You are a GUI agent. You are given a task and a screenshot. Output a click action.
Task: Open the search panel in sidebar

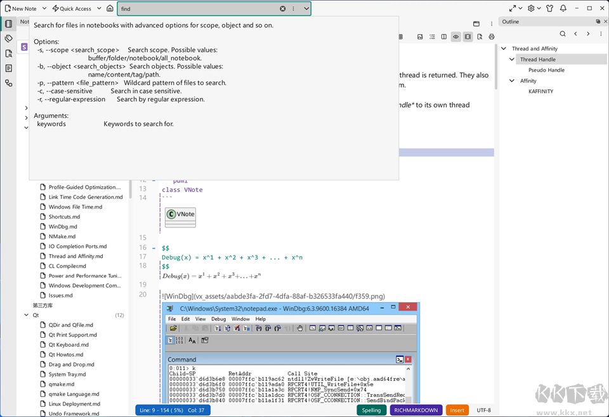click(x=8, y=53)
